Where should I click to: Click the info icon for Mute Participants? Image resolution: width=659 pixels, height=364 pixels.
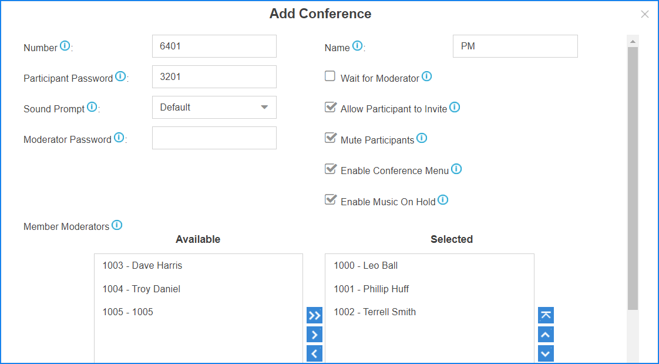(x=422, y=138)
